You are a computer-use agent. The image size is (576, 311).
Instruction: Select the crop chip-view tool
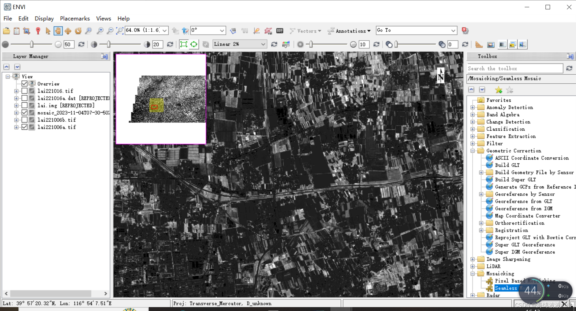[27, 31]
